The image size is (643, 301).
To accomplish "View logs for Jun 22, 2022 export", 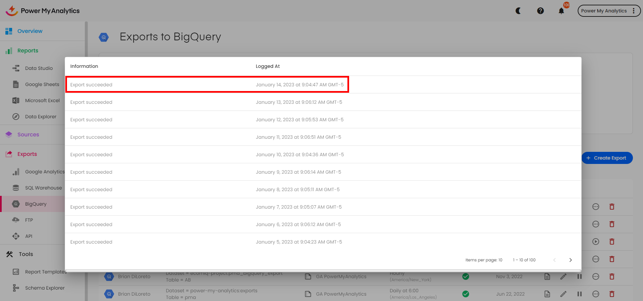I will click(x=547, y=294).
